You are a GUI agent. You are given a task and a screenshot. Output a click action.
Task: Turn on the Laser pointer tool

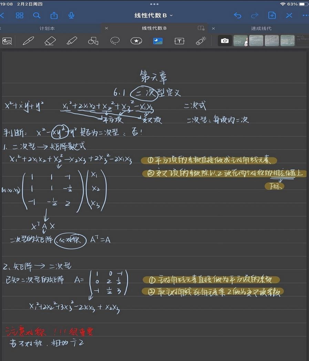tap(201, 41)
